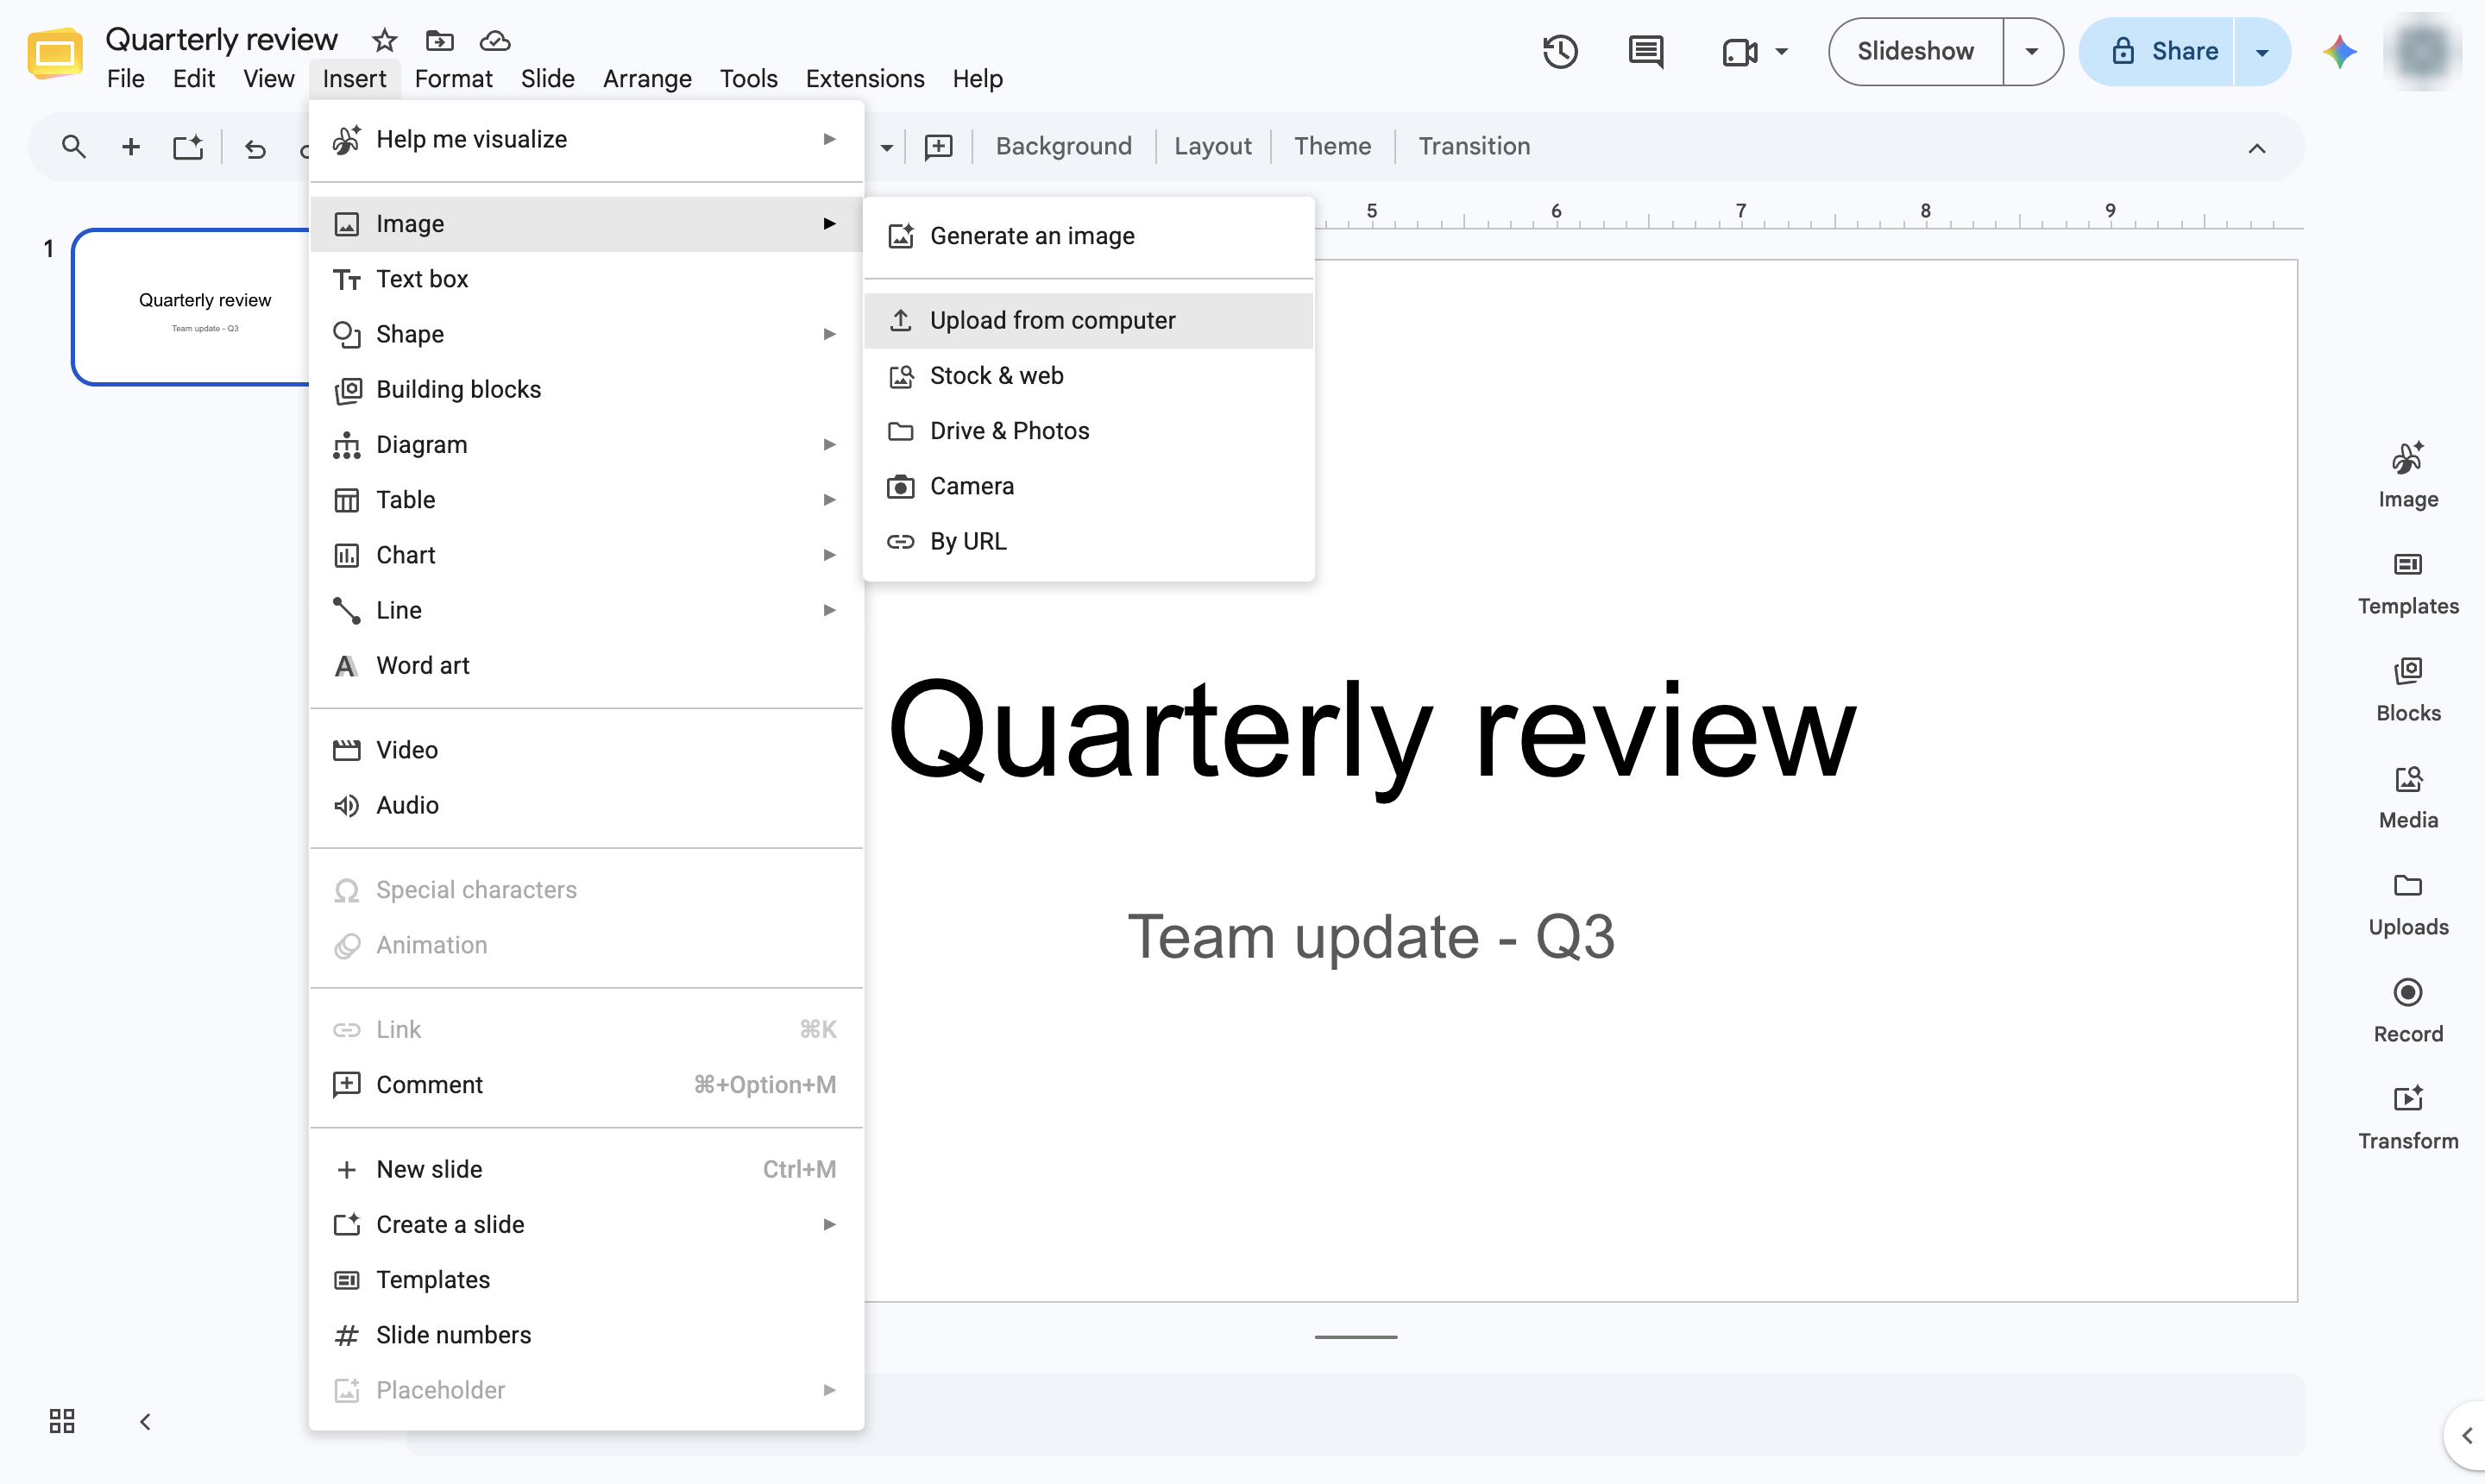Choose By URL image option

point(1088,541)
